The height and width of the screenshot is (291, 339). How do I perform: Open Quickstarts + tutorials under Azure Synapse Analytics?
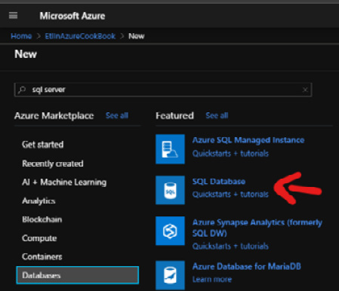click(230, 246)
